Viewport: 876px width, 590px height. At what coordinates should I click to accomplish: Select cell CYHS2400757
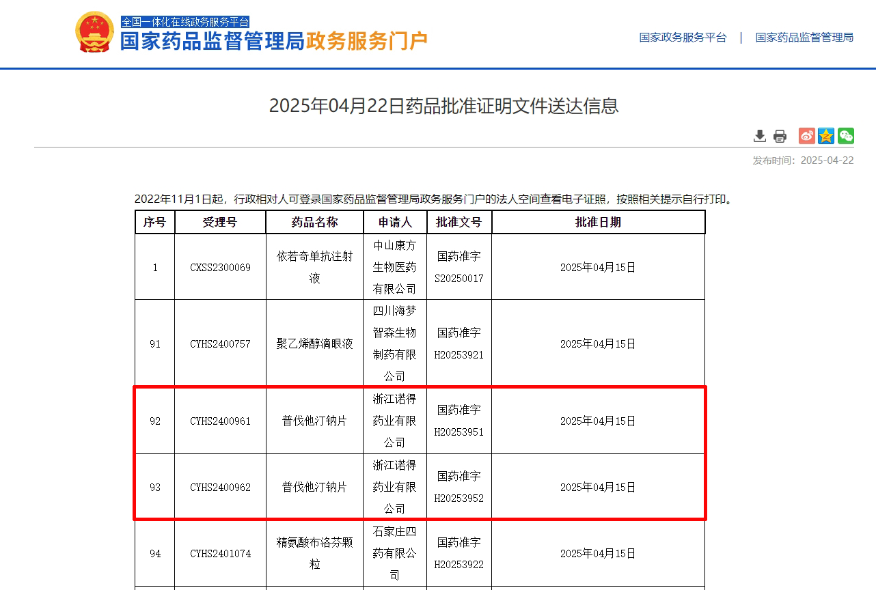click(x=220, y=344)
